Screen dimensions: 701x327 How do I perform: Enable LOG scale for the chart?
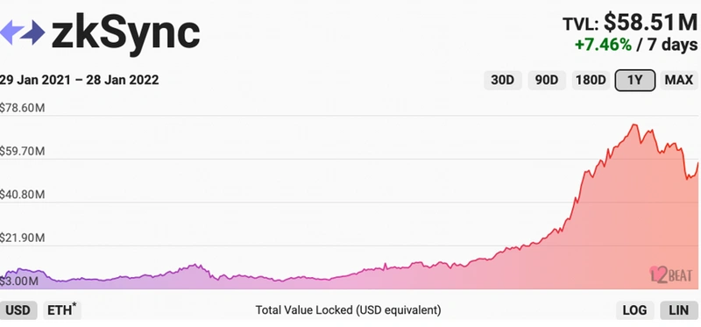(x=634, y=310)
